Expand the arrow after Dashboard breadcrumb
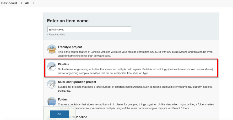Viewport: 233px width, 120px height. click(21, 3)
